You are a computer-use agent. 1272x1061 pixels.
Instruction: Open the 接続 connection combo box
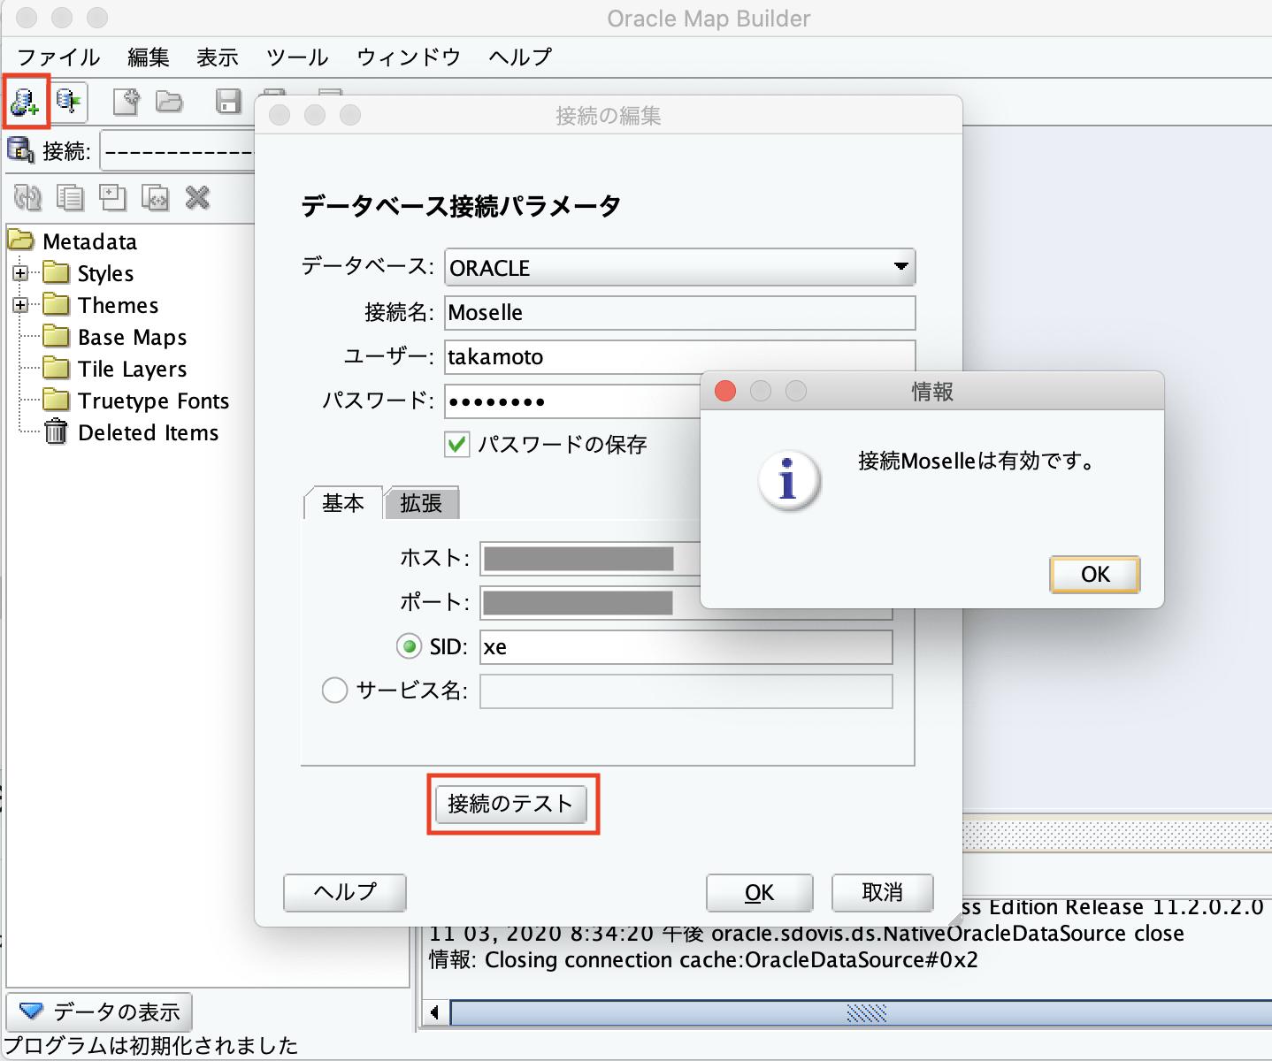point(179,151)
